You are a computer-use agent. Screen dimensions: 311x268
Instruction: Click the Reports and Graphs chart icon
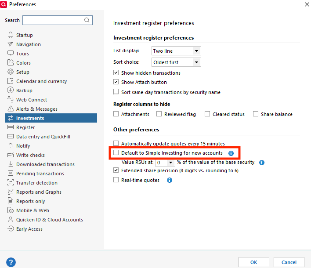tap(11, 192)
